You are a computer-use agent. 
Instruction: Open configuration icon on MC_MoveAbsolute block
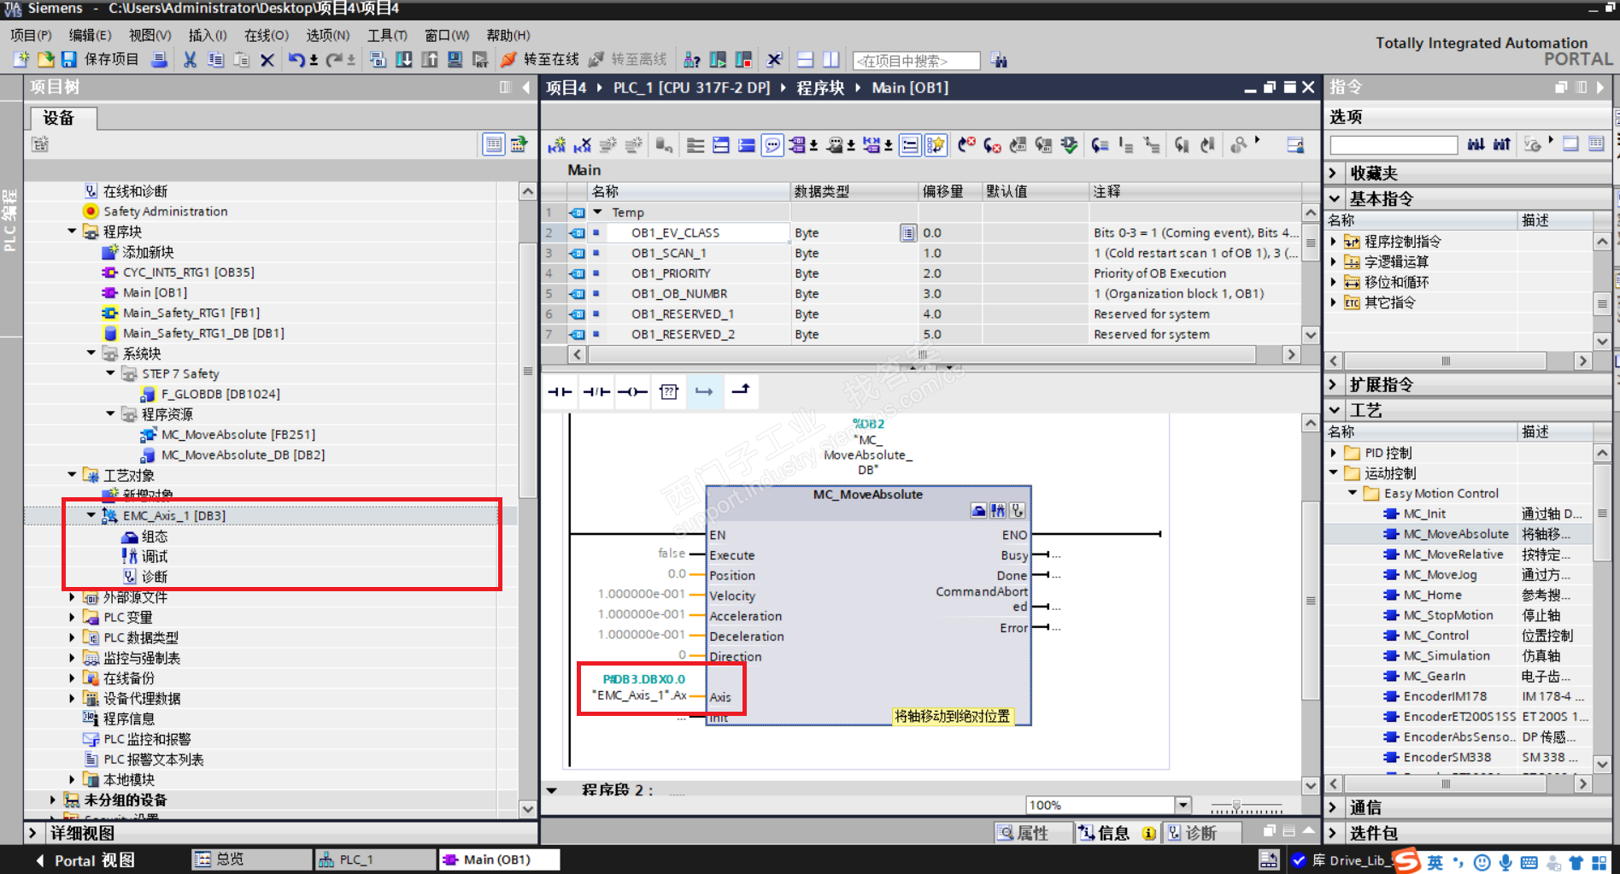[x=979, y=511]
